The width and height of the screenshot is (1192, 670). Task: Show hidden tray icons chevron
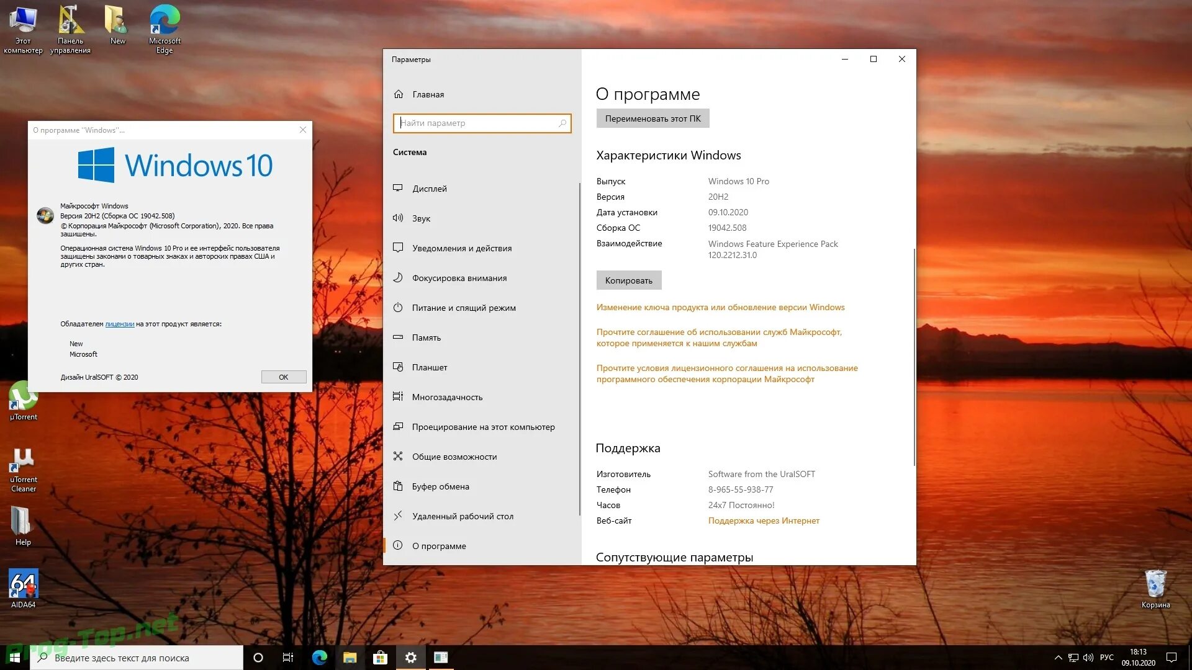pos(1058,658)
